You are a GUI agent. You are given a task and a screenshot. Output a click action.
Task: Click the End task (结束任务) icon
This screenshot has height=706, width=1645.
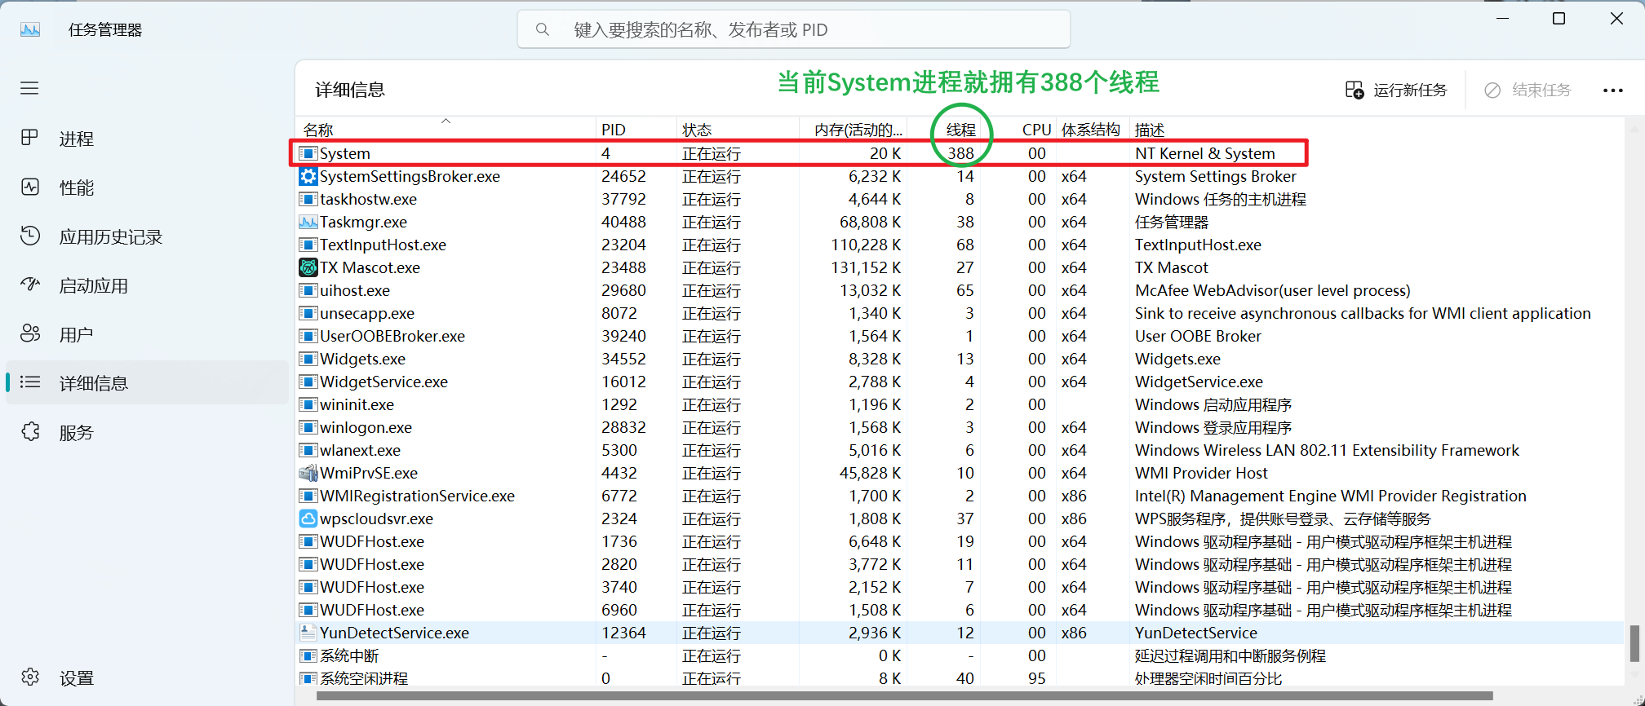[1492, 90]
